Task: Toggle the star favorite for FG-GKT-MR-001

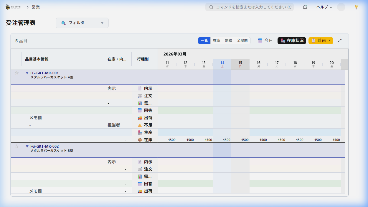Action: pyautogui.click(x=17, y=73)
